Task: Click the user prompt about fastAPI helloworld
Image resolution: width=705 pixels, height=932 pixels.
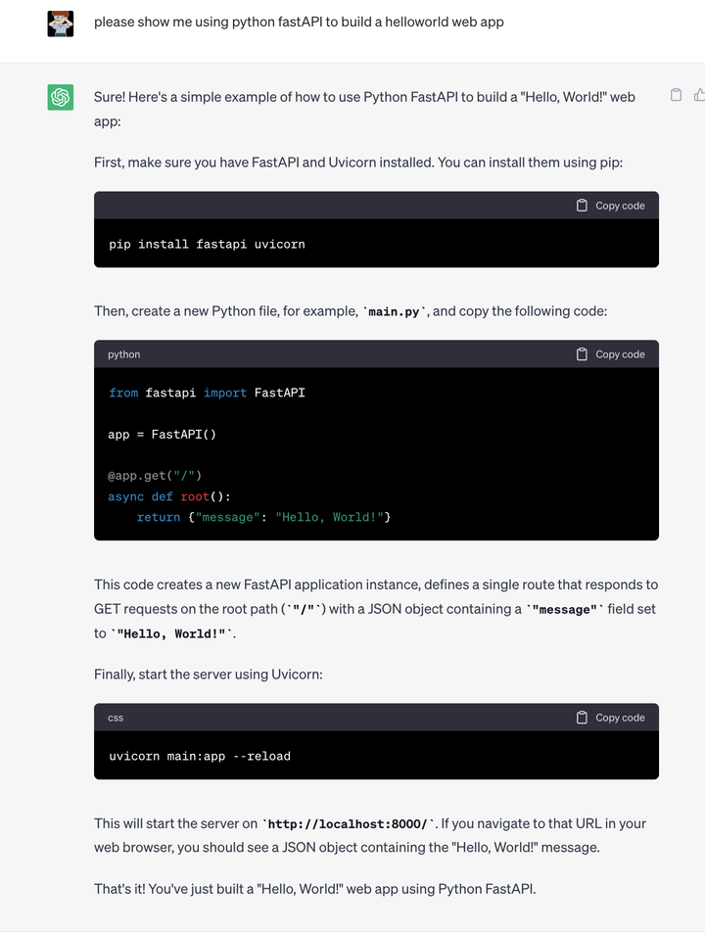Action: coord(299,22)
